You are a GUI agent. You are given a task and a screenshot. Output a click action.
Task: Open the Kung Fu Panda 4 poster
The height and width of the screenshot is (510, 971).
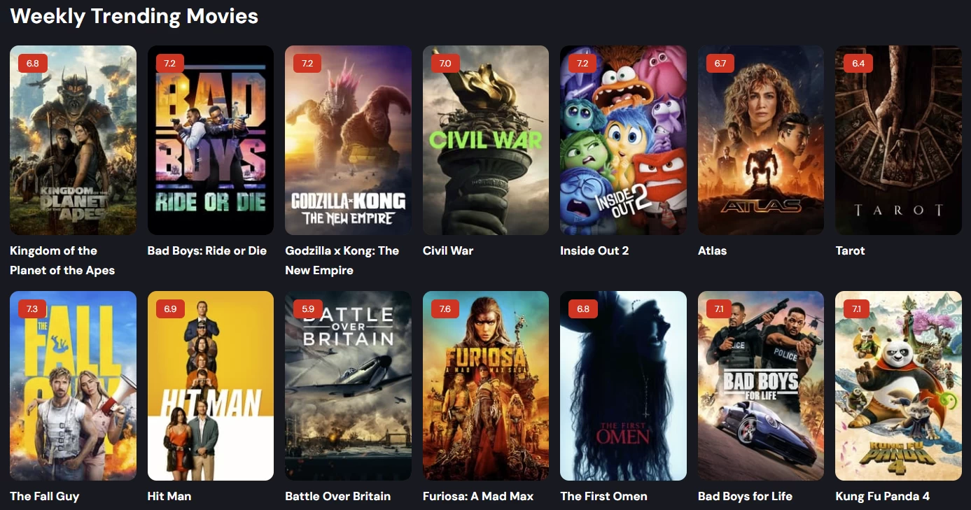tap(898, 385)
